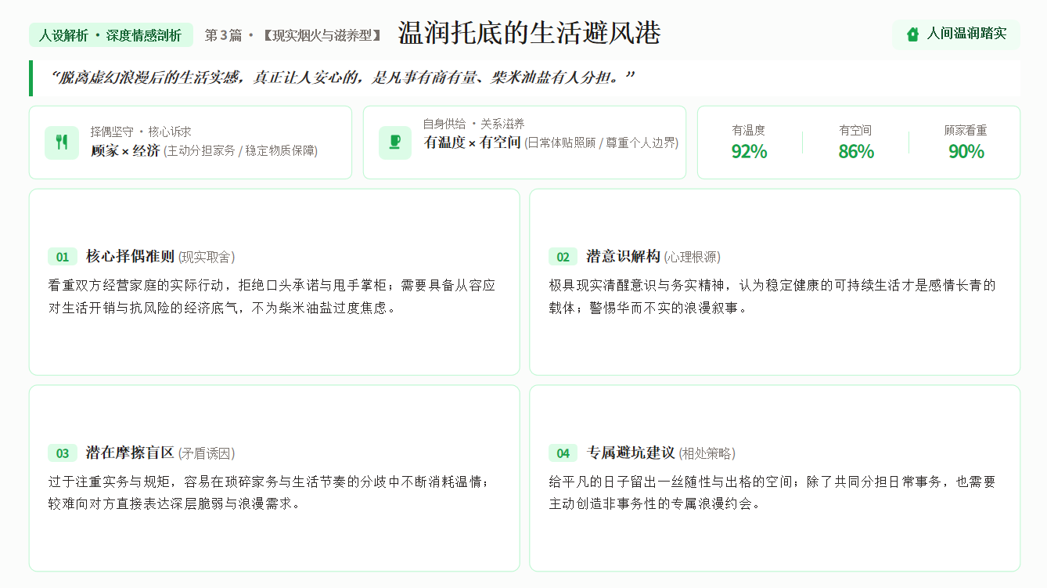Click the italic quote starting 脱离虚幻浪漫后
Image resolution: width=1047 pixels, height=588 pixels.
(341, 78)
